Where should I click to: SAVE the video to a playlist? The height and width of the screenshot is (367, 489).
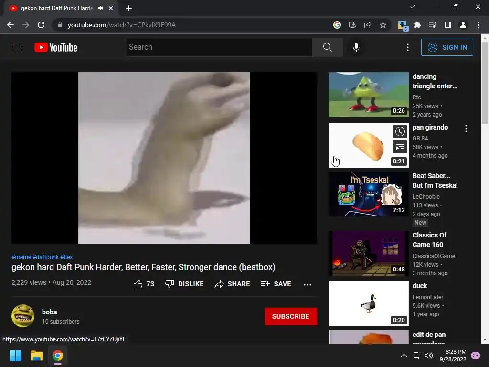pyautogui.click(x=276, y=284)
